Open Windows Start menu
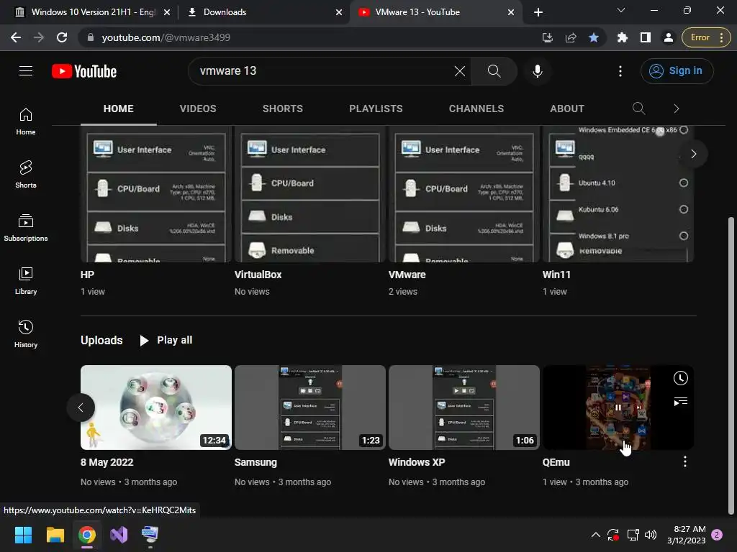The image size is (737, 552). [23, 535]
